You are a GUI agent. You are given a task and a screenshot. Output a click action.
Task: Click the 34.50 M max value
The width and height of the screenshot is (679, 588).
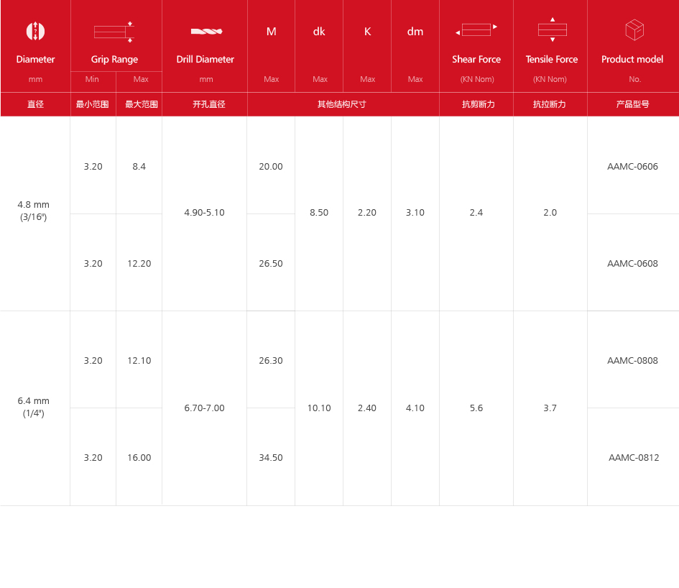point(271,458)
